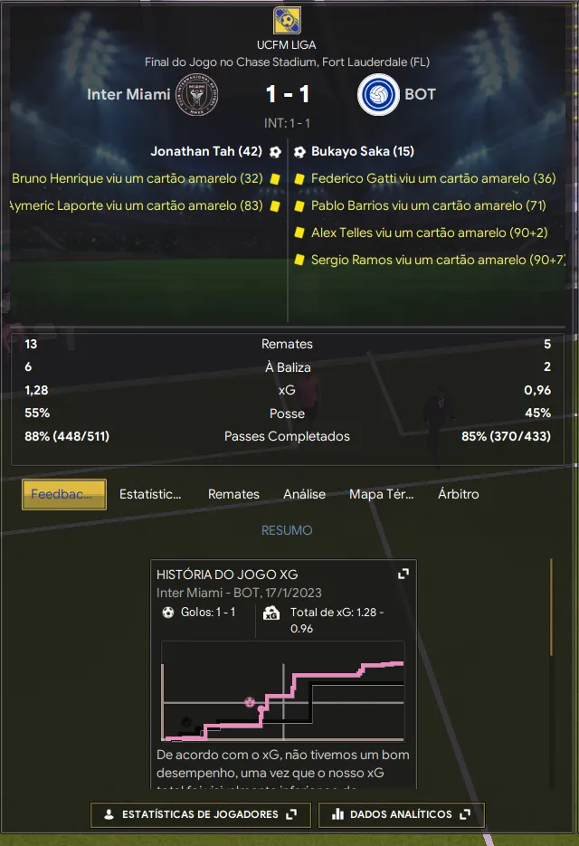This screenshot has width=579, height=846.
Task: Click the BOT team badge
Action: (x=378, y=95)
